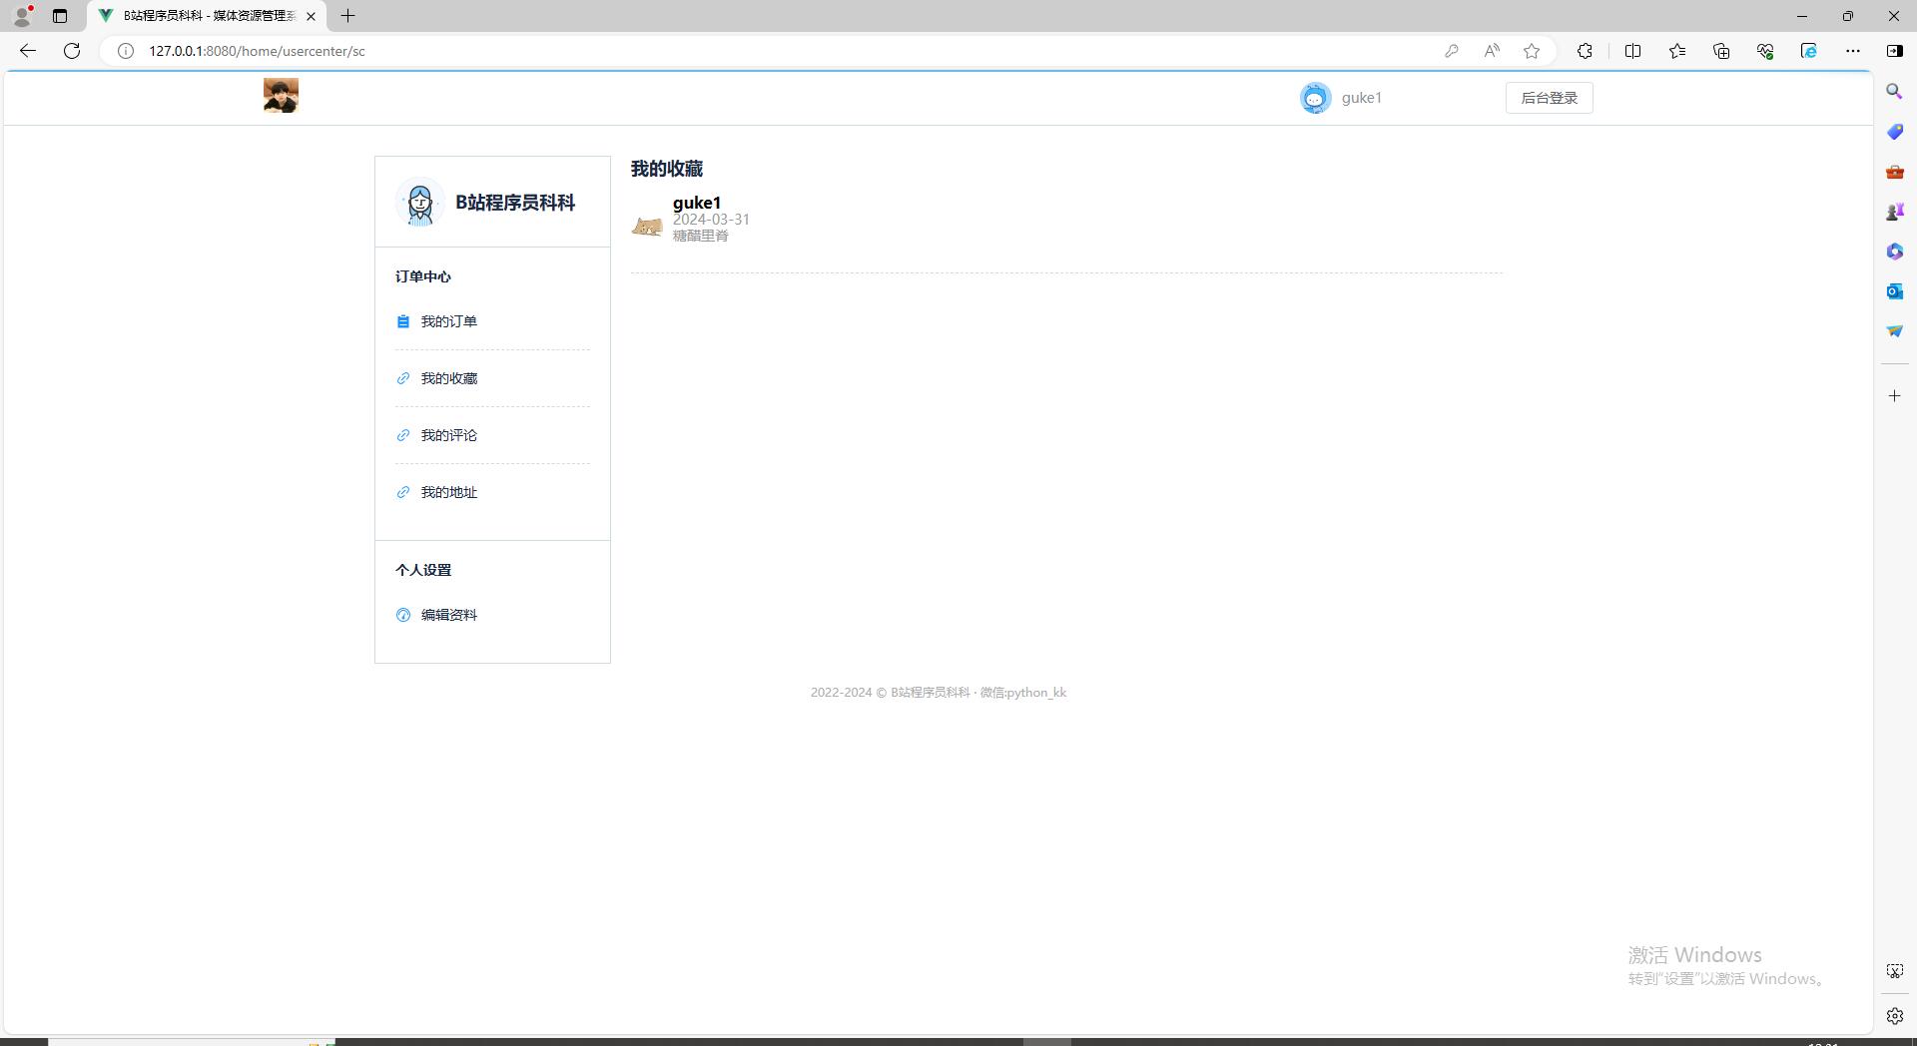Open sidebar Tools briefcase icon
The height and width of the screenshot is (1046, 1917).
[1895, 172]
